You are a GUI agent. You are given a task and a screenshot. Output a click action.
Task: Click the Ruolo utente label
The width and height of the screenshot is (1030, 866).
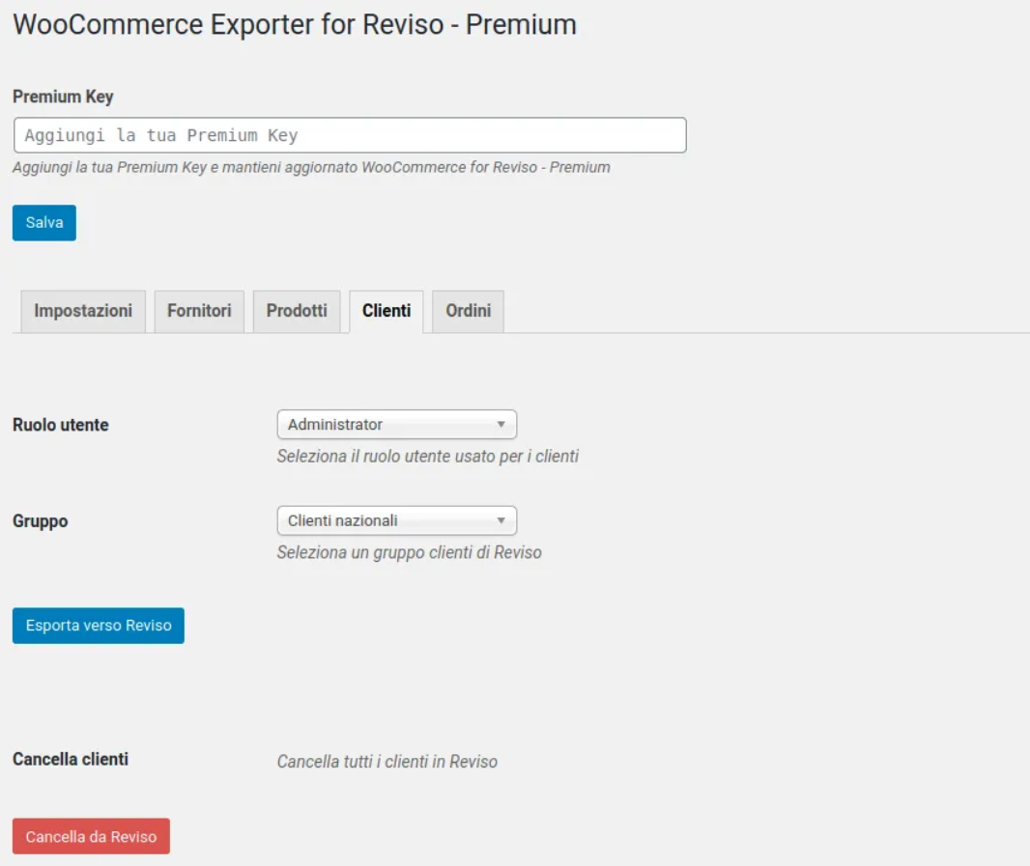pos(61,425)
